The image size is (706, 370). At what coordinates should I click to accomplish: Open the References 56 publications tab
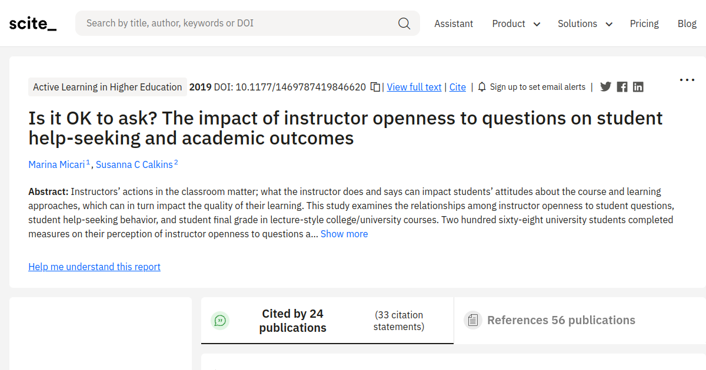tap(561, 320)
